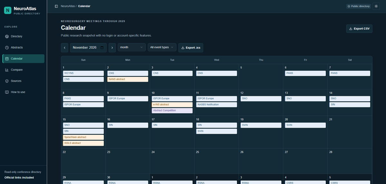The image size is (386, 184).
Task: Open ISPOR Europe event on November 10
Action: tap(172, 99)
